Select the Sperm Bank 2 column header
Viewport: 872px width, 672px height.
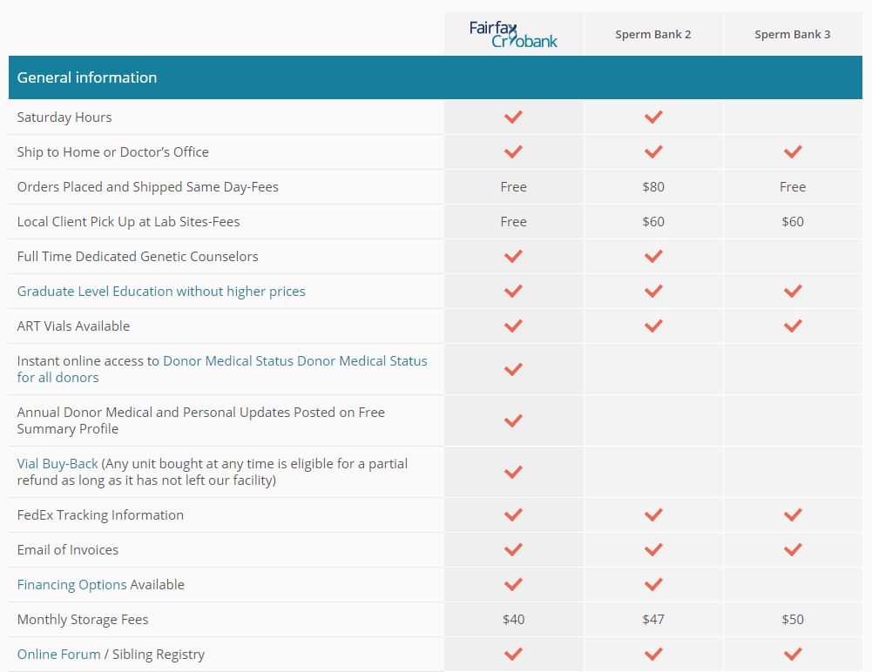coord(652,35)
